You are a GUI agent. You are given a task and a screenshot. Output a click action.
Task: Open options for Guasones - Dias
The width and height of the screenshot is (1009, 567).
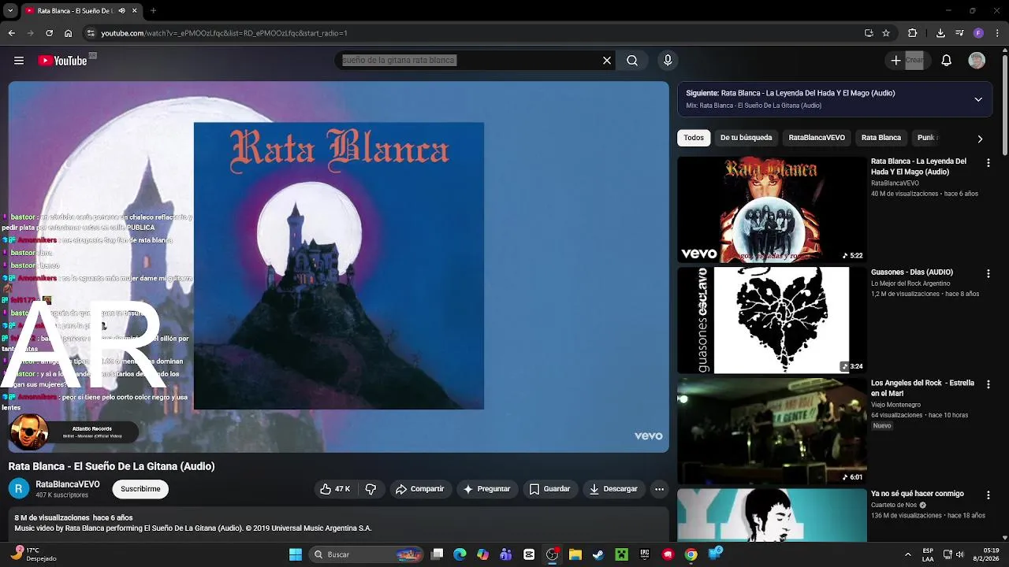point(988,273)
